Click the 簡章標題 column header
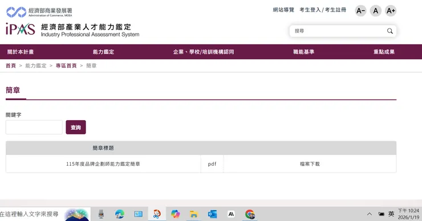 point(103,148)
